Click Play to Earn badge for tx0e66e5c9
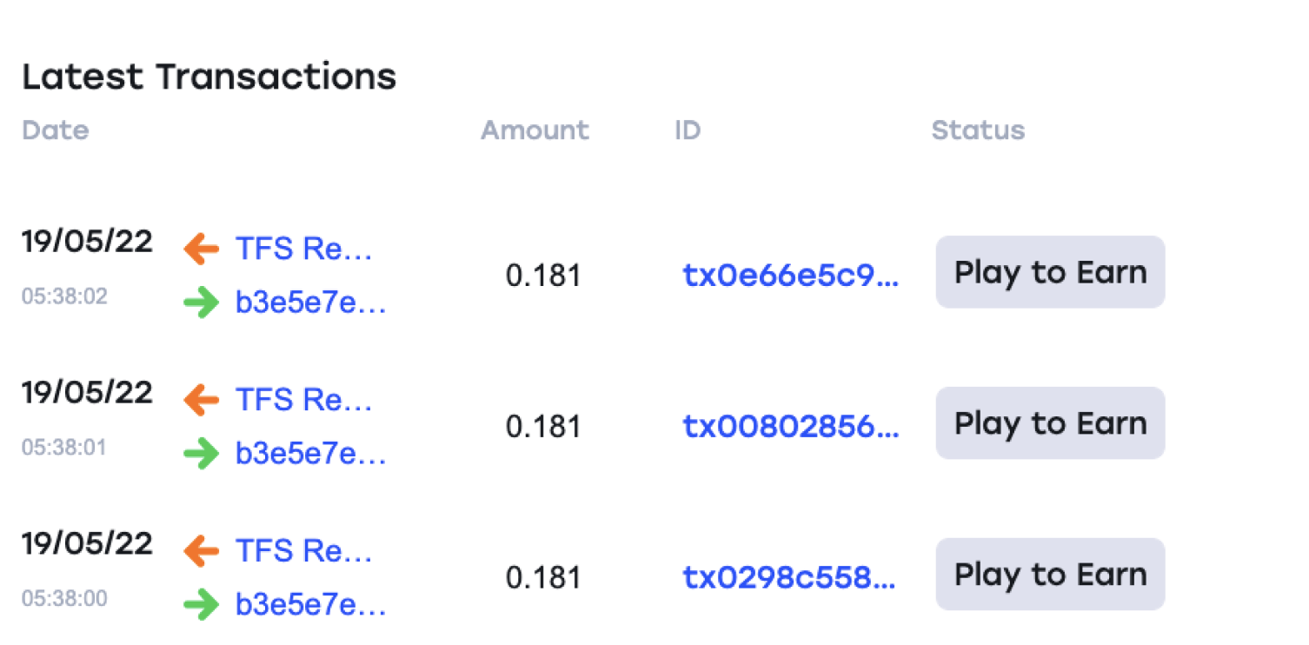This screenshot has height=645, width=1309. [1050, 272]
